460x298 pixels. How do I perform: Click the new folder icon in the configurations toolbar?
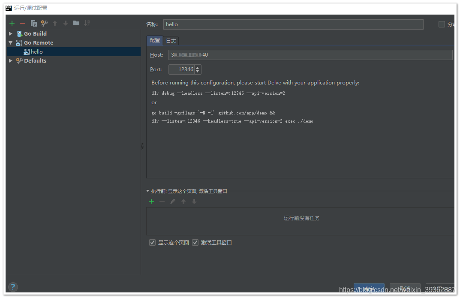76,23
